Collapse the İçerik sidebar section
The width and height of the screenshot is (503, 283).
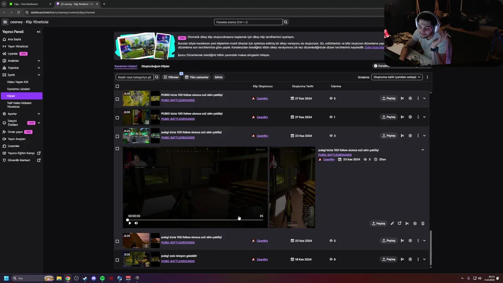pyautogui.click(x=39, y=75)
